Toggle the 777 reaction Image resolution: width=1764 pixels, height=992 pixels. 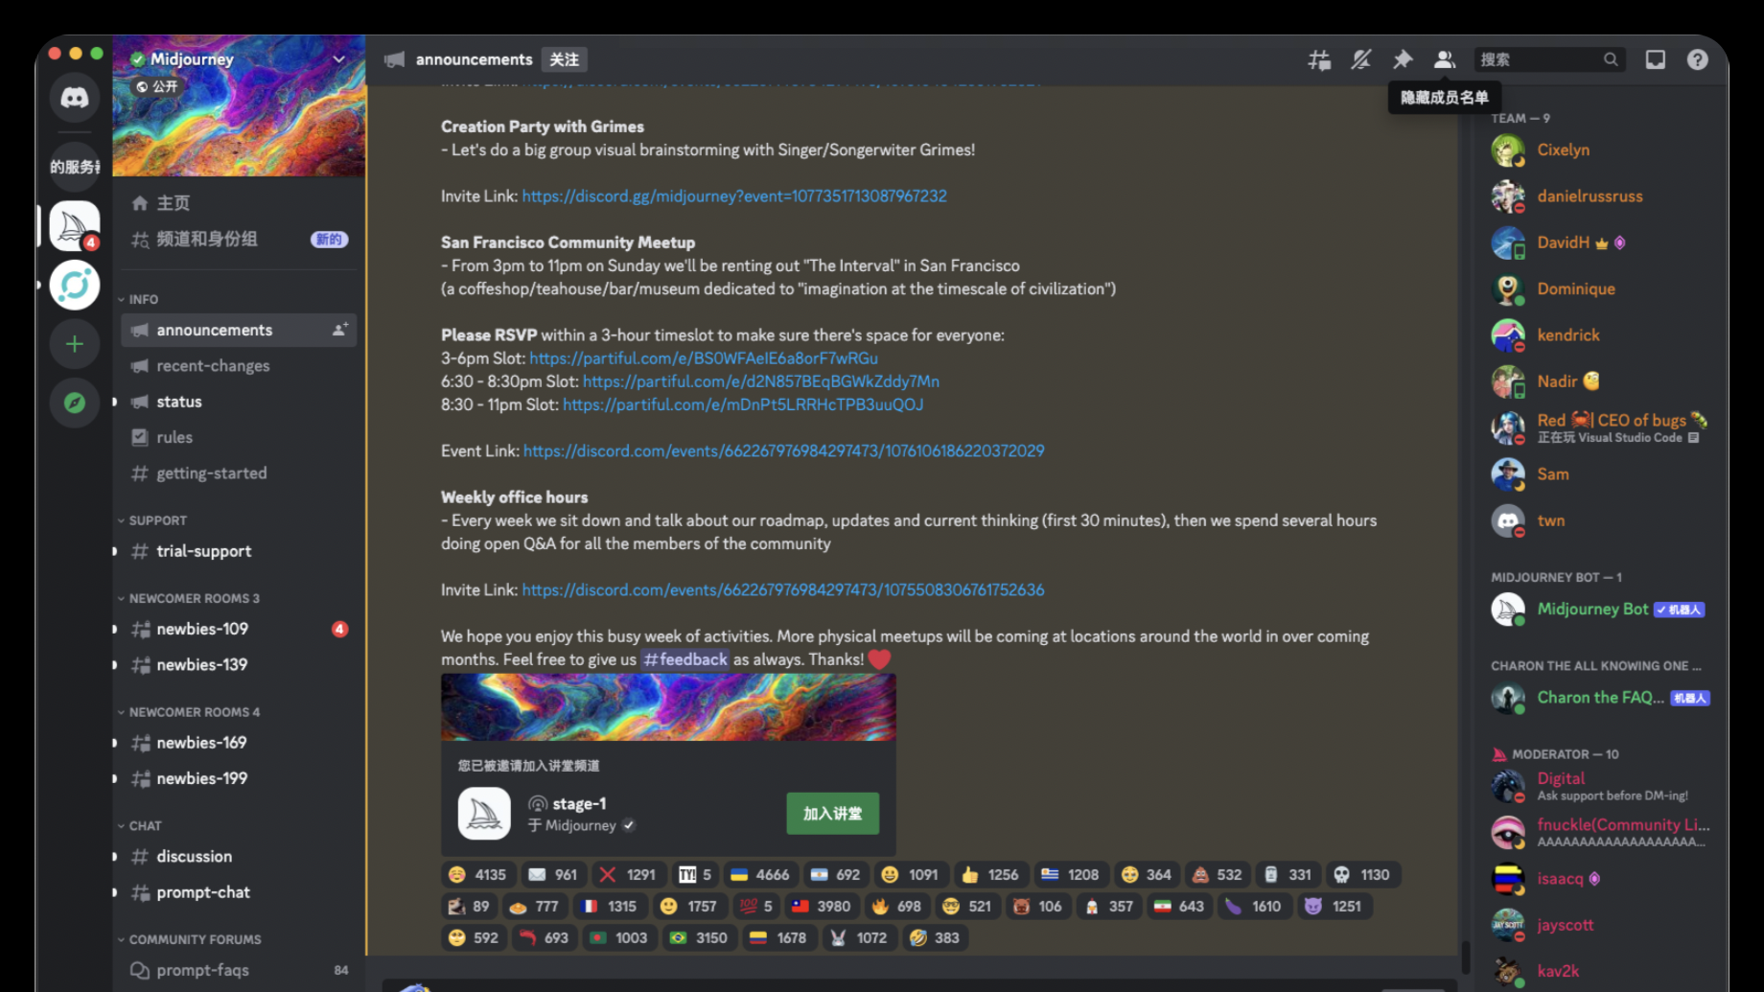click(534, 906)
